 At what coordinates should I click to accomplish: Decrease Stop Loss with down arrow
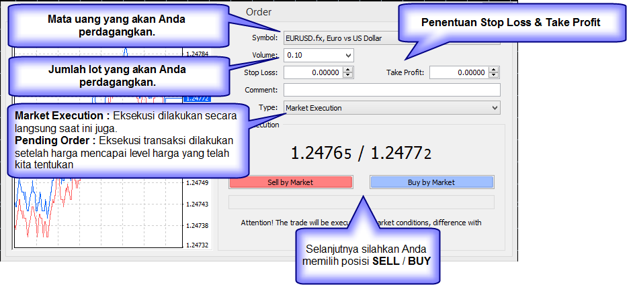[x=348, y=75]
